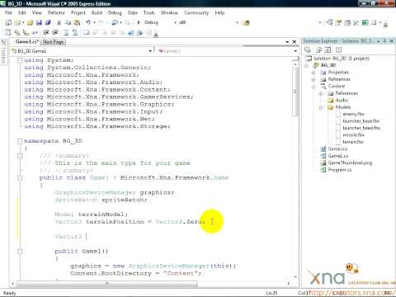396x297 pixels.
Task: Open the Toolbox using the hammer icon
Action: [356, 23]
